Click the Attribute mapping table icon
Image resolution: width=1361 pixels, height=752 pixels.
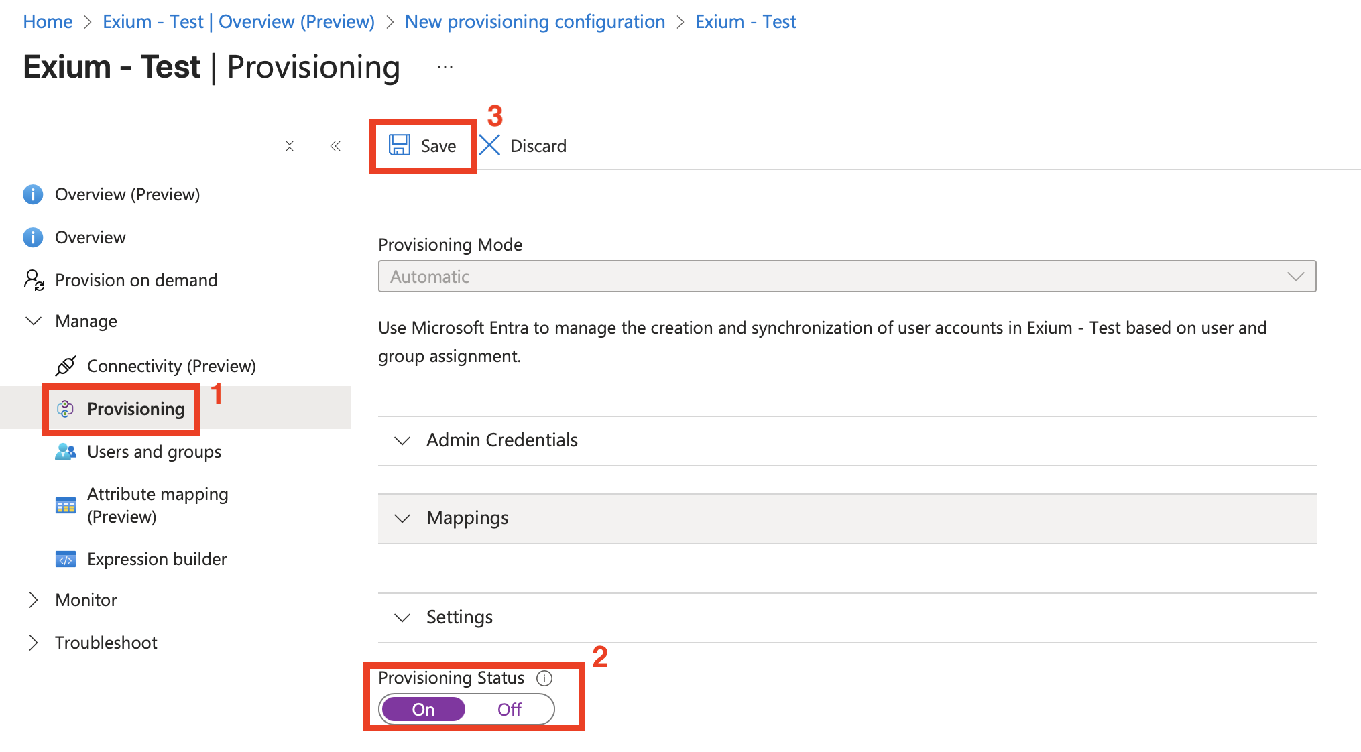[x=65, y=505]
